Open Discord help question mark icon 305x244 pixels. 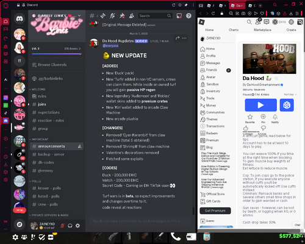(x=188, y=16)
